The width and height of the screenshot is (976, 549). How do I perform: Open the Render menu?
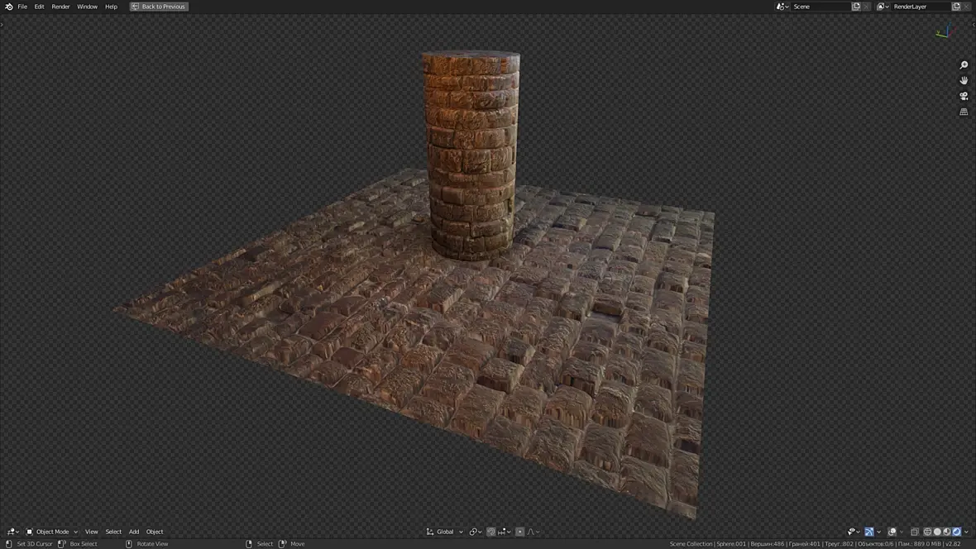pos(60,7)
